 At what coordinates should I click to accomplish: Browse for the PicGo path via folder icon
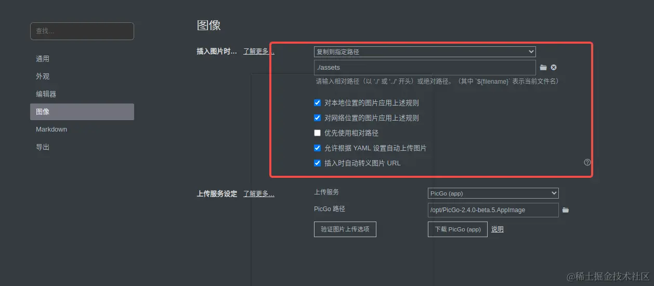tap(566, 210)
